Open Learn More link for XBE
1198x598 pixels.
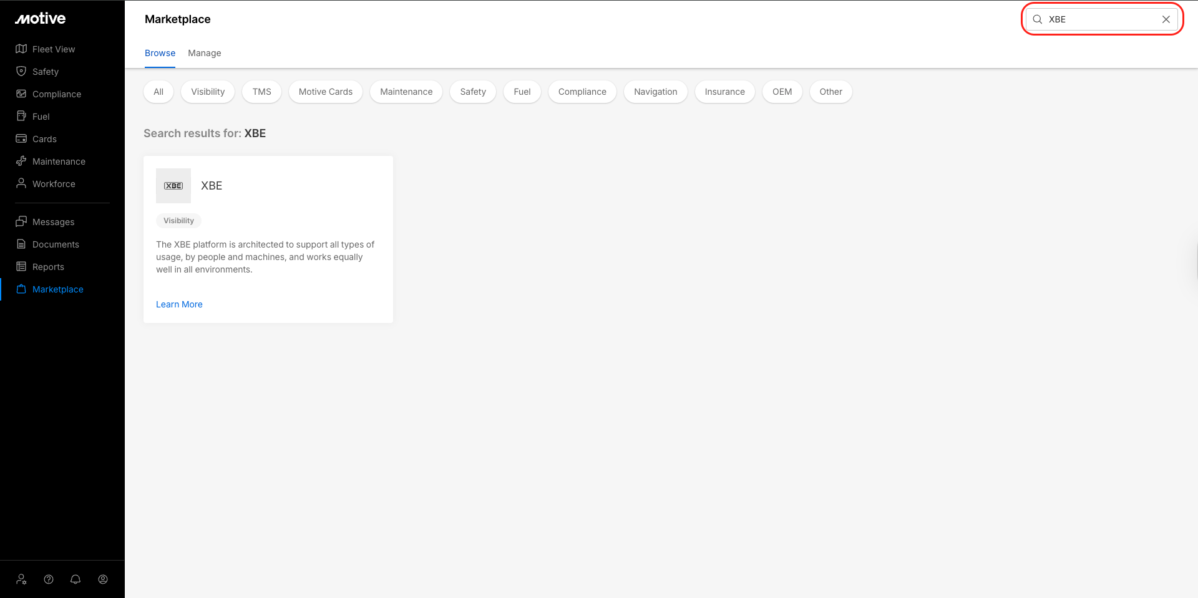[x=179, y=304]
